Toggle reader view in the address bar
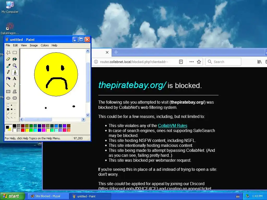This screenshot has height=200, width=267. [181, 62]
